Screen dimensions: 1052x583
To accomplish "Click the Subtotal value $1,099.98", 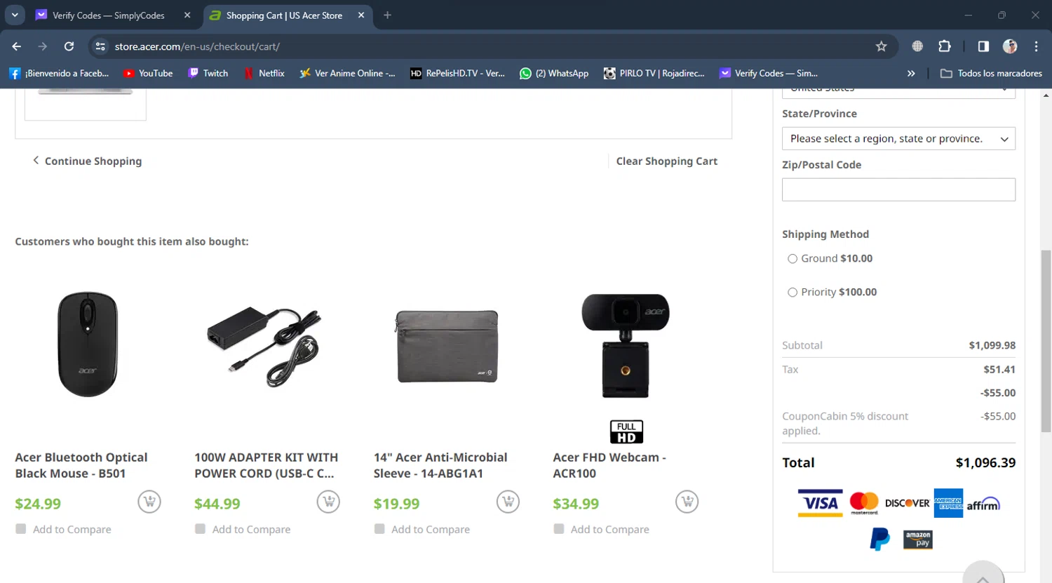I will pos(992,345).
